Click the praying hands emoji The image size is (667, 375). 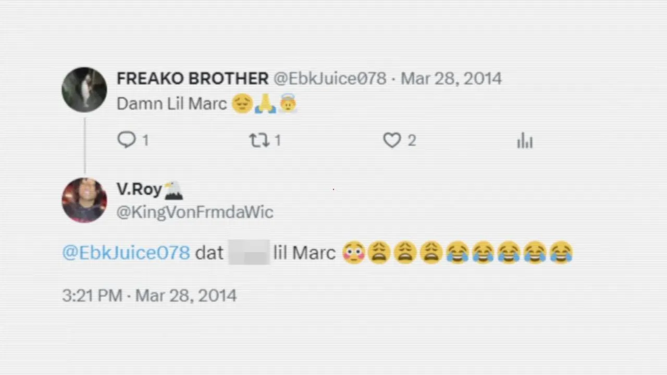tap(265, 104)
